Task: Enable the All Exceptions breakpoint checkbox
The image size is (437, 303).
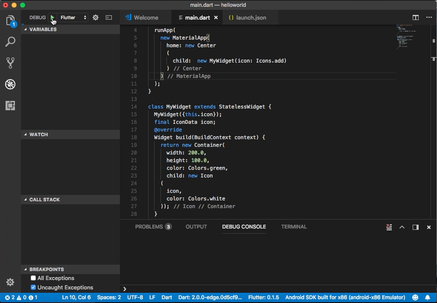Action: [x=33, y=278]
